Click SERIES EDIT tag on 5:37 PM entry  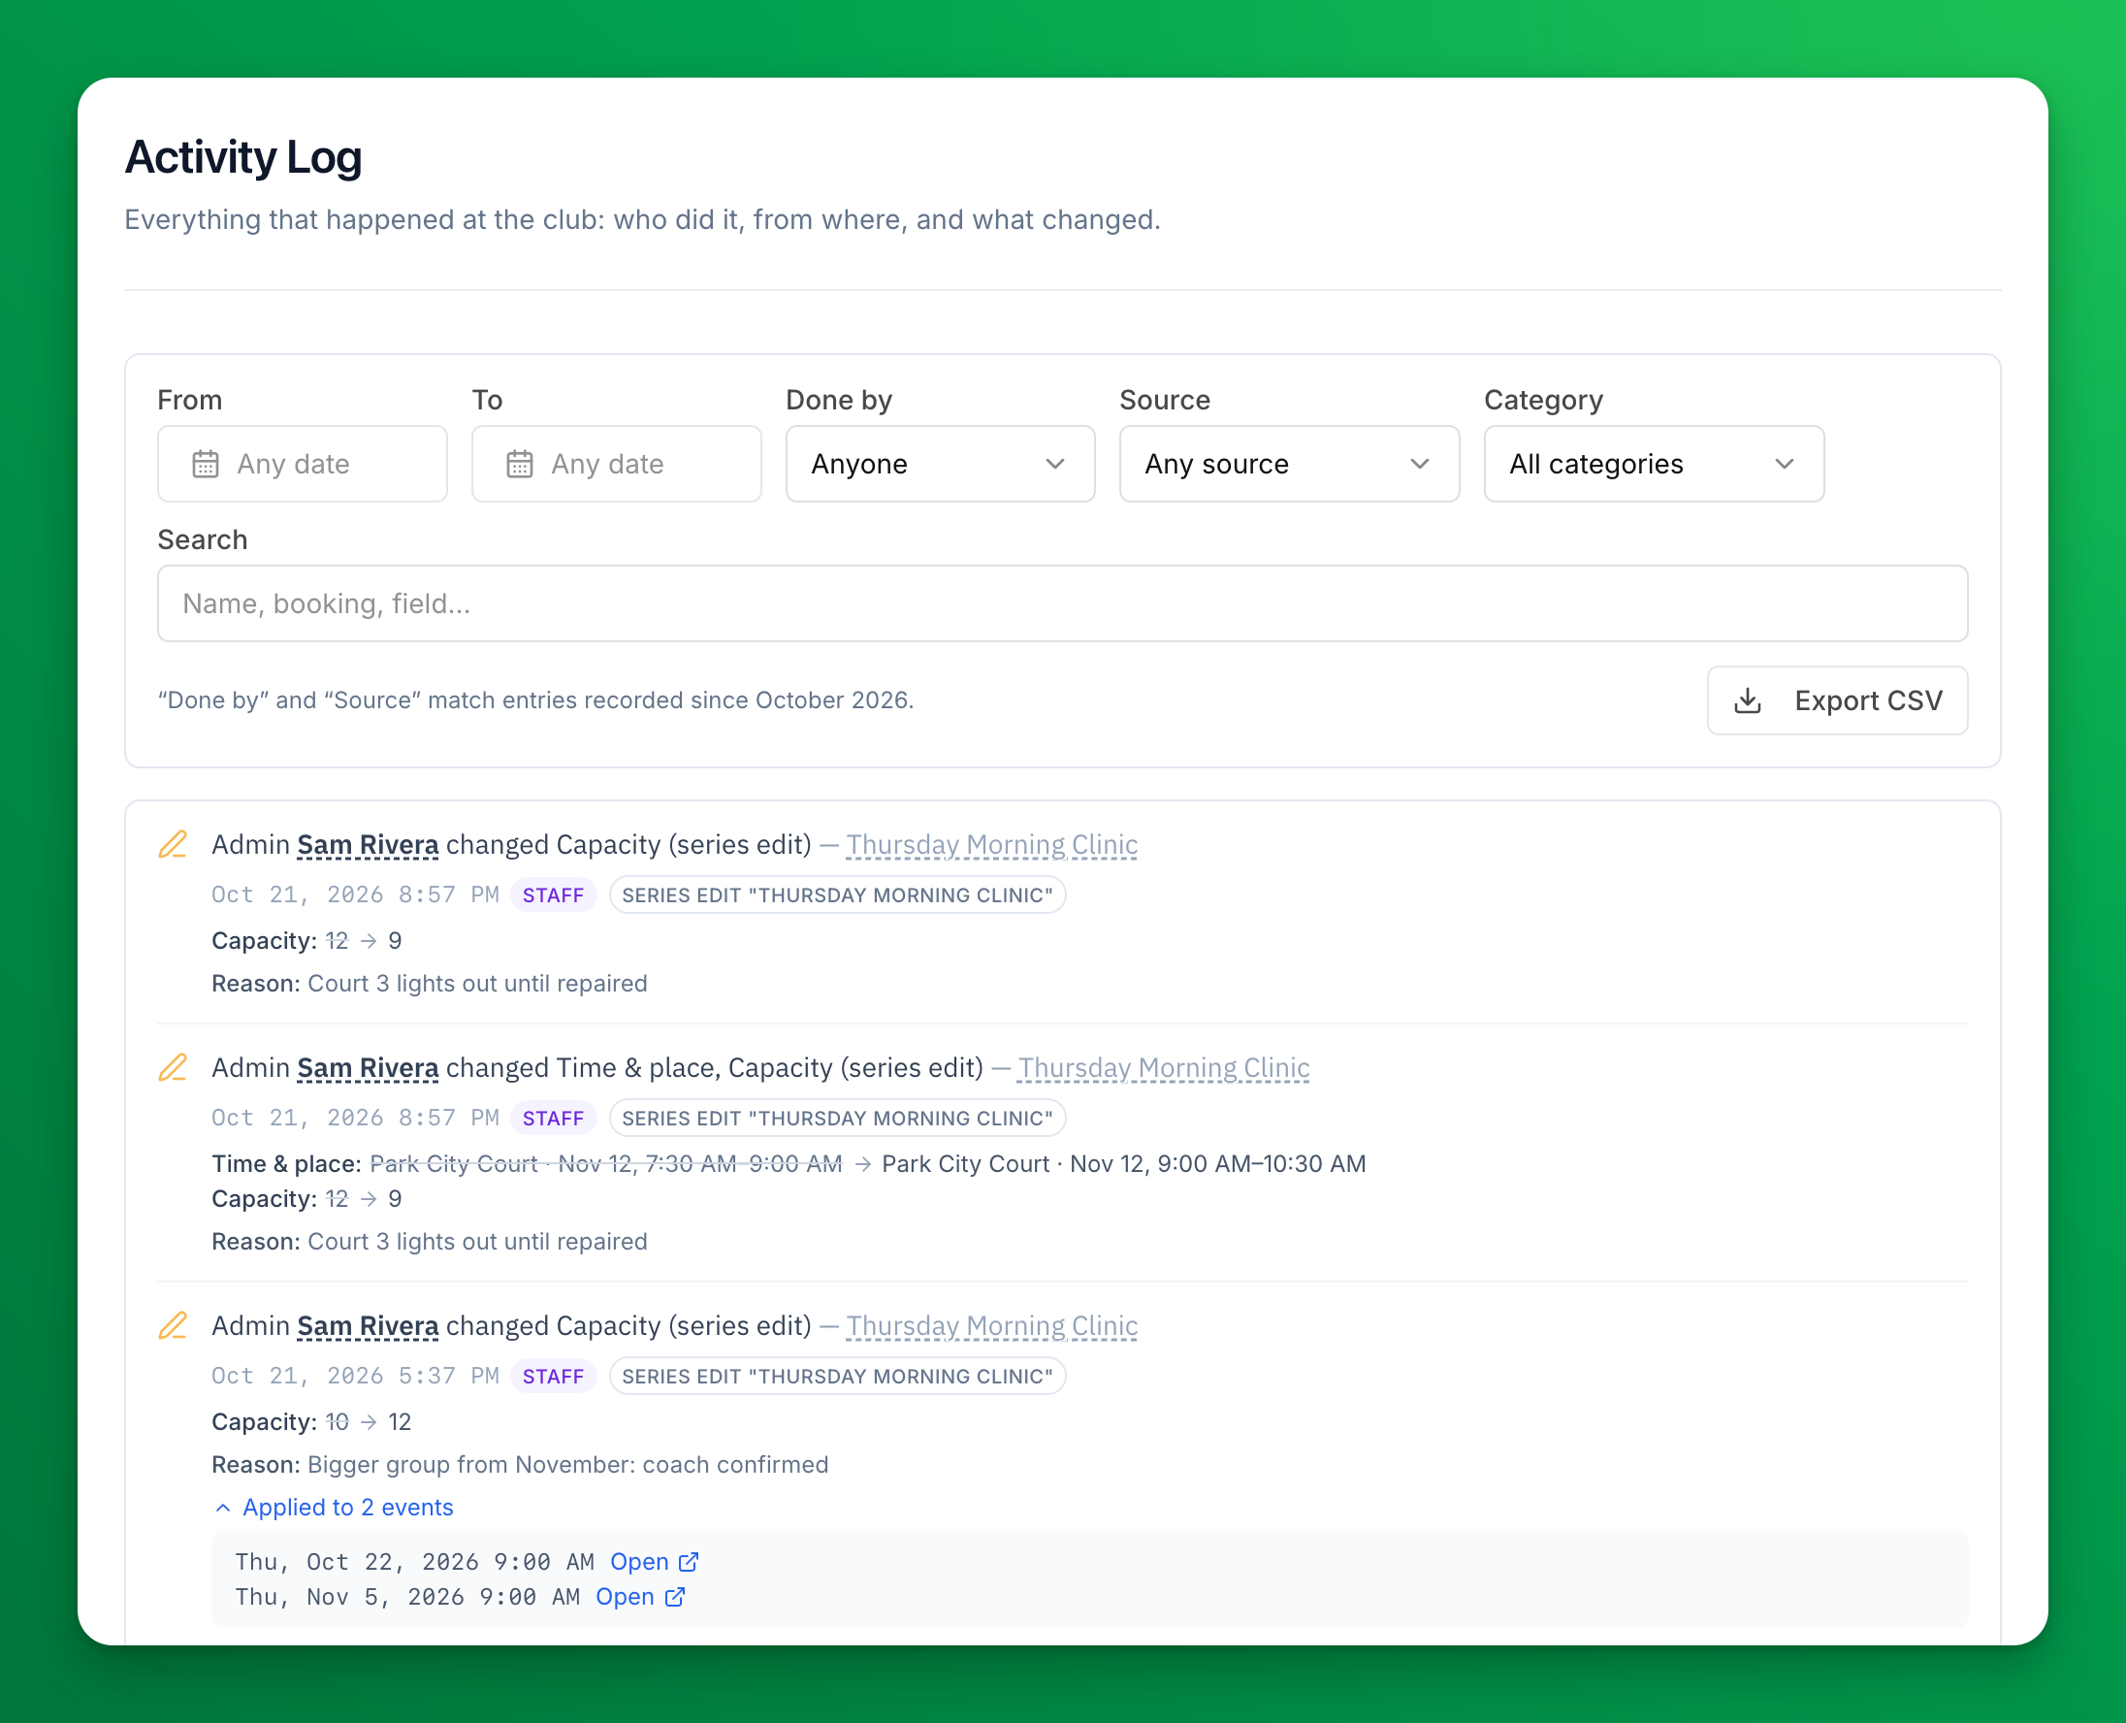[x=837, y=1377]
